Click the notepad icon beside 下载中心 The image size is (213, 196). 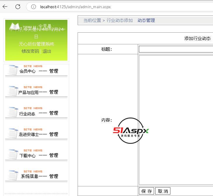pyautogui.click(x=13, y=154)
